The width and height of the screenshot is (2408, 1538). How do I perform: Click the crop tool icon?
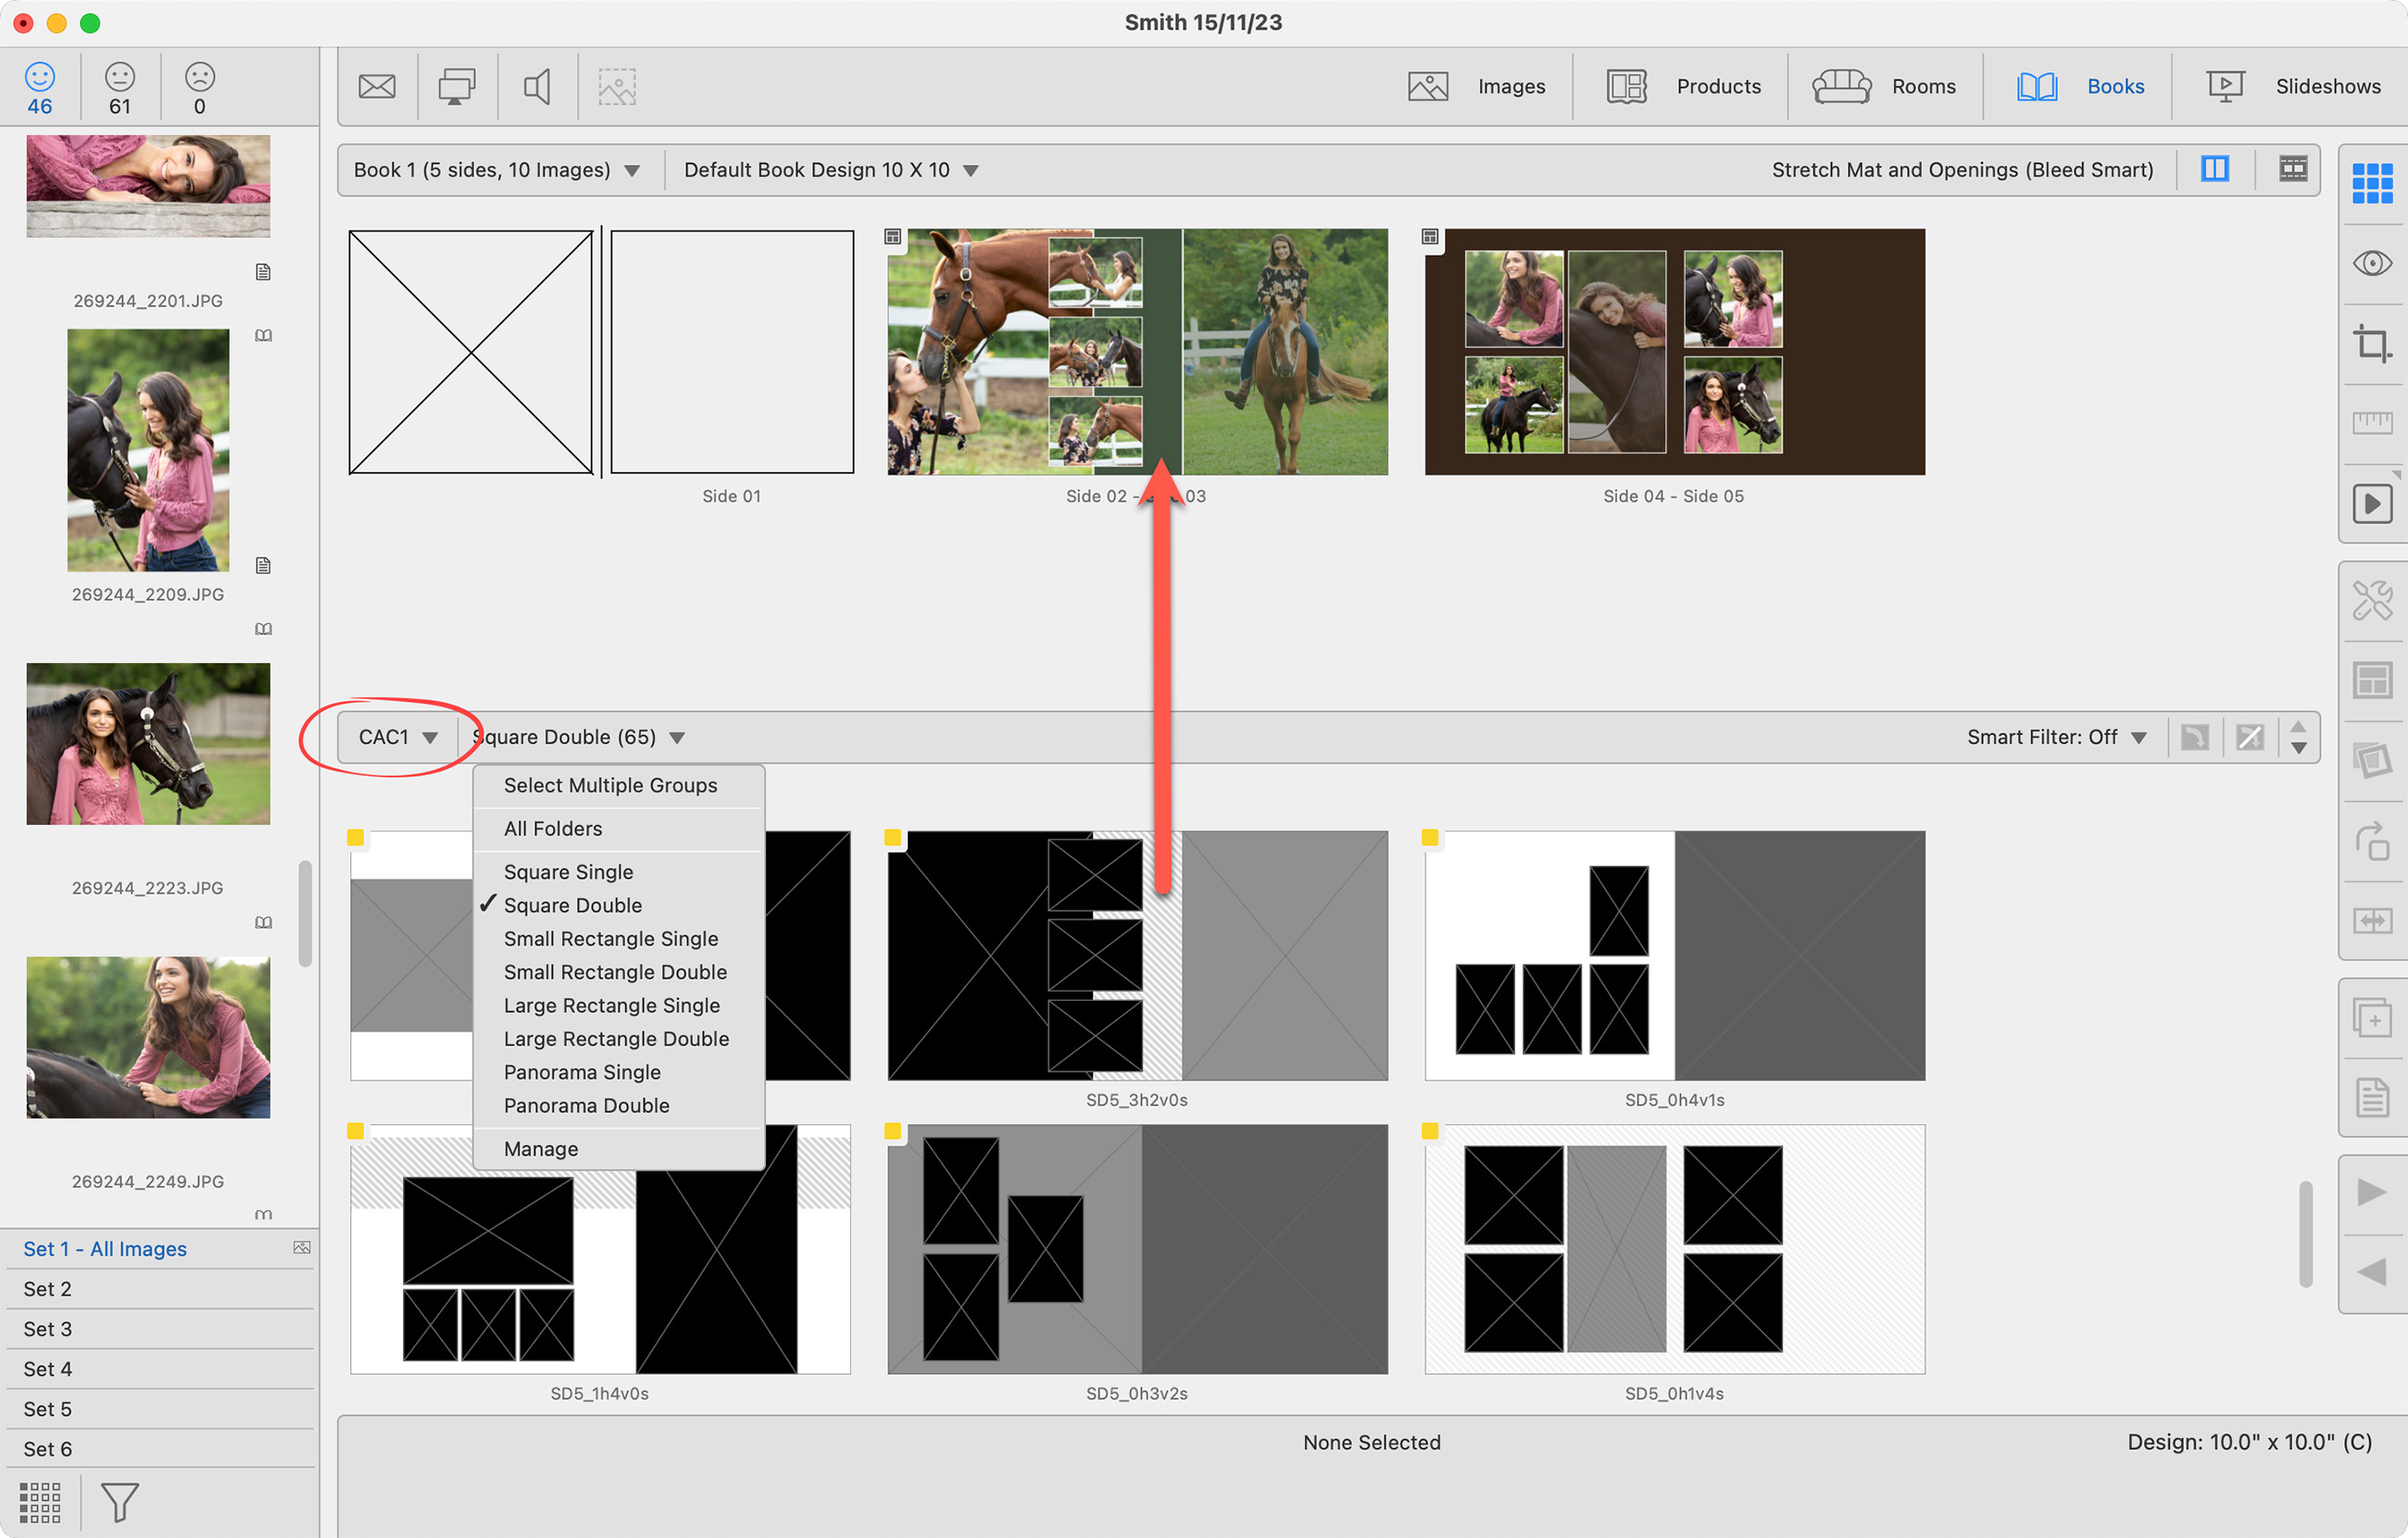(2371, 343)
